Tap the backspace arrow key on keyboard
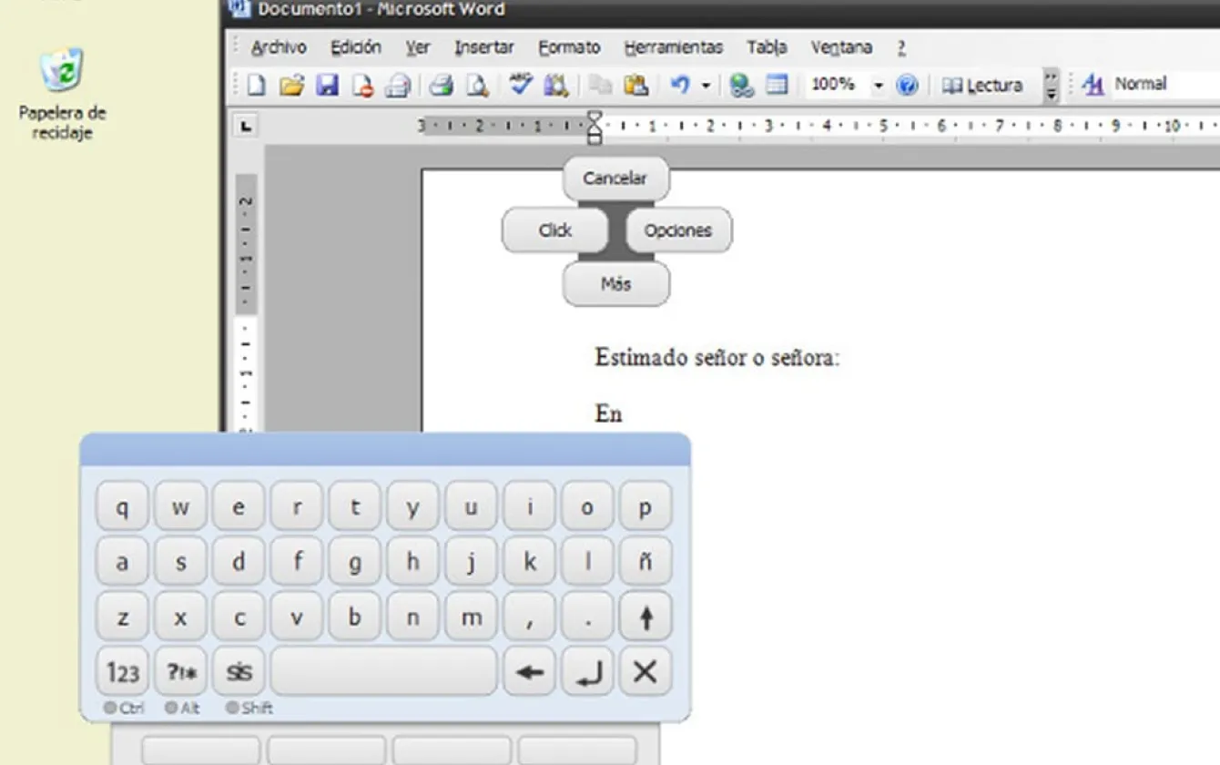 529,672
